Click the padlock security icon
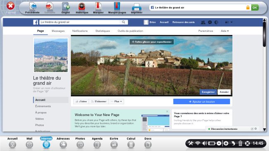269x151 pixels. 248,7
